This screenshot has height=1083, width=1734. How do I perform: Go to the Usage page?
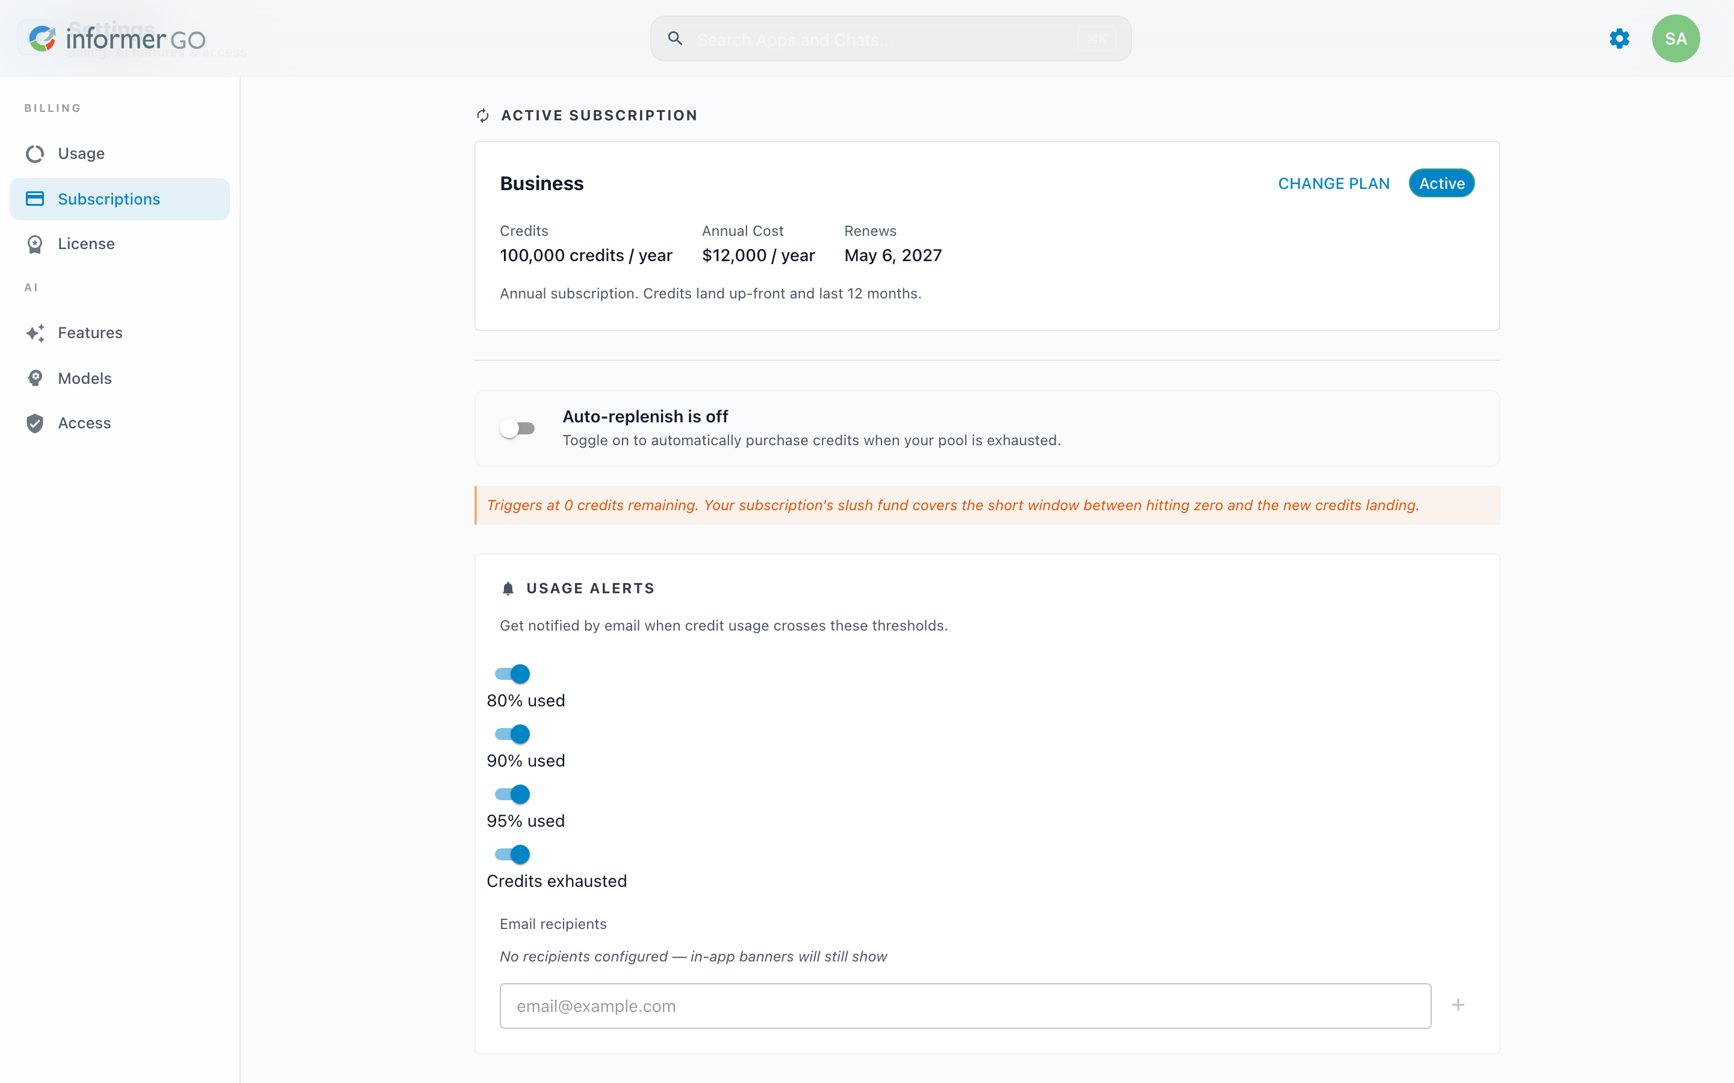click(x=120, y=153)
